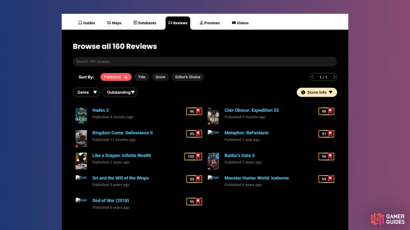Open the Guides tab
The height and width of the screenshot is (230, 410).
86,23
